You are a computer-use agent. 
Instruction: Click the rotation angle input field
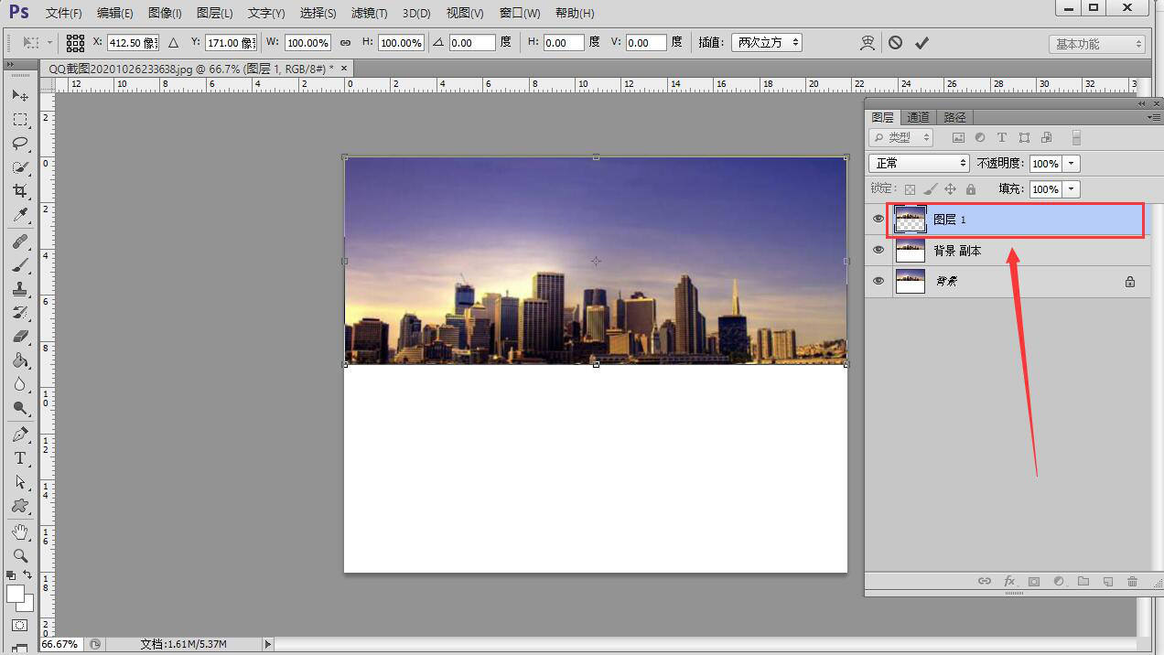coord(472,43)
